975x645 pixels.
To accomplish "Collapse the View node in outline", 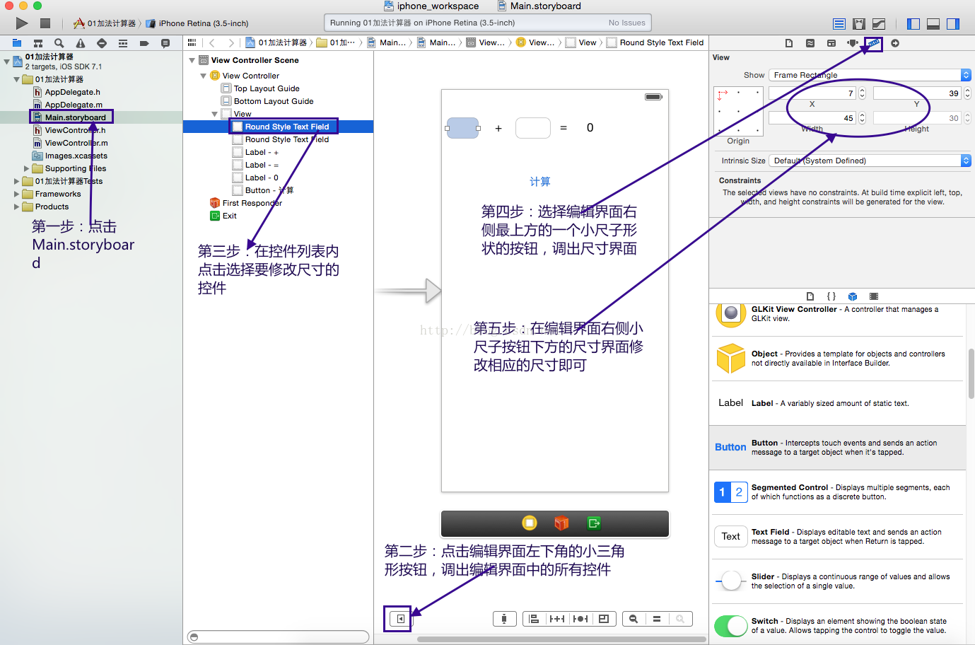I will 214,114.
